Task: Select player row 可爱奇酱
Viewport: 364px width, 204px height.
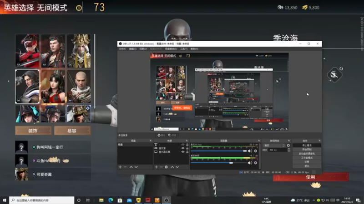Action: (x=53, y=175)
